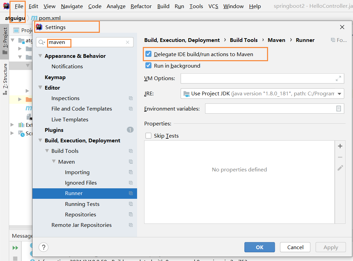Expand External Libraries in Project panel
353x261 pixels.
(x=12, y=125)
